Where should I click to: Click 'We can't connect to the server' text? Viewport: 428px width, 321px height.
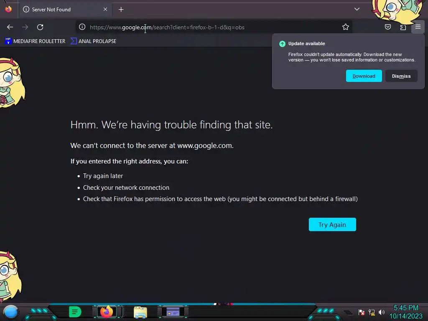click(152, 145)
